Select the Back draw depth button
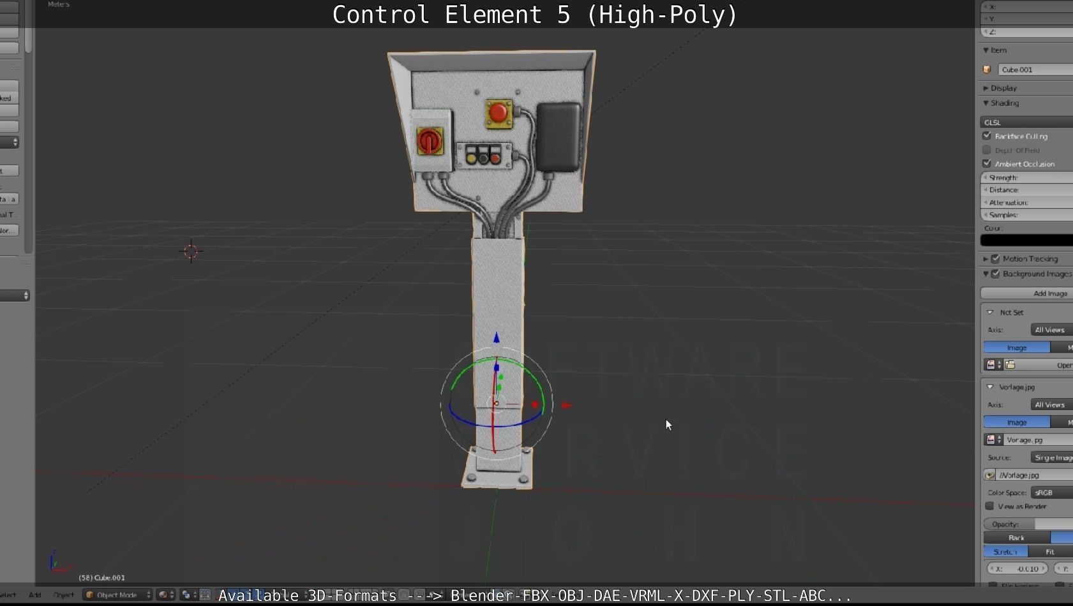1073x606 pixels. [x=1017, y=538]
